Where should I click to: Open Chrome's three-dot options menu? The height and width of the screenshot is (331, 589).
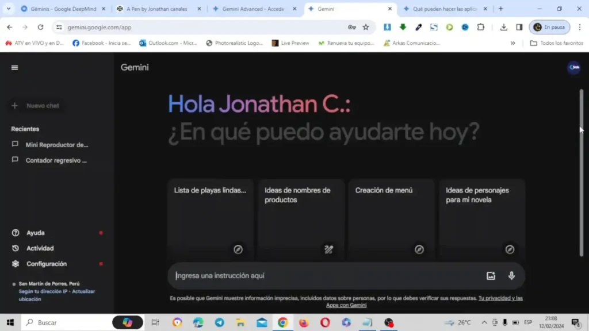[x=581, y=27]
